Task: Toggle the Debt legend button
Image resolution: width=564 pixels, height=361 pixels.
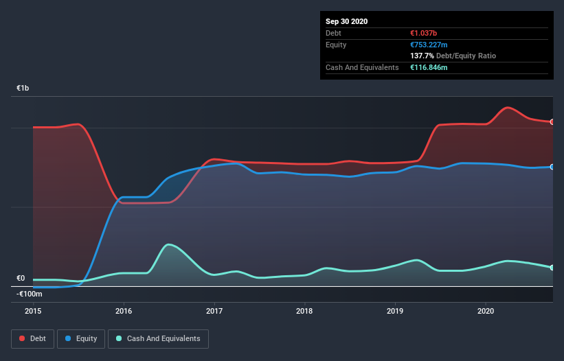Action: [x=33, y=339]
